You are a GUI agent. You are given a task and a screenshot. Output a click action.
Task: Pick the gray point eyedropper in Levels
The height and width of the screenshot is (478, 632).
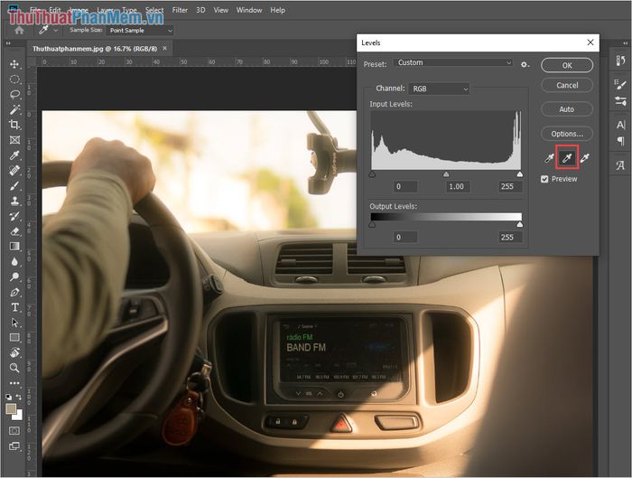click(567, 158)
